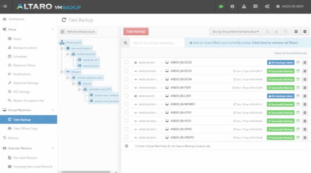Open the list view icon in header
The image size is (311, 173).
255,7
